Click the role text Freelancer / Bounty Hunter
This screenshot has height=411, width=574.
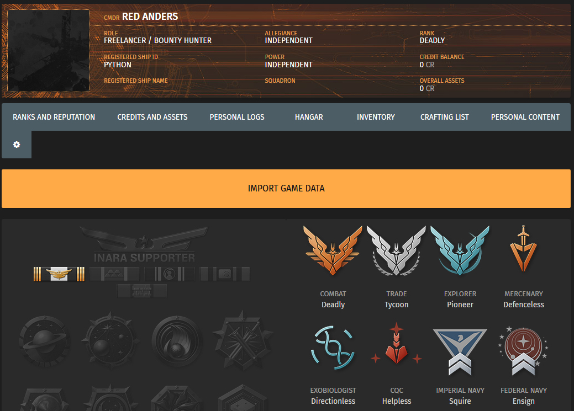pyautogui.click(x=158, y=41)
